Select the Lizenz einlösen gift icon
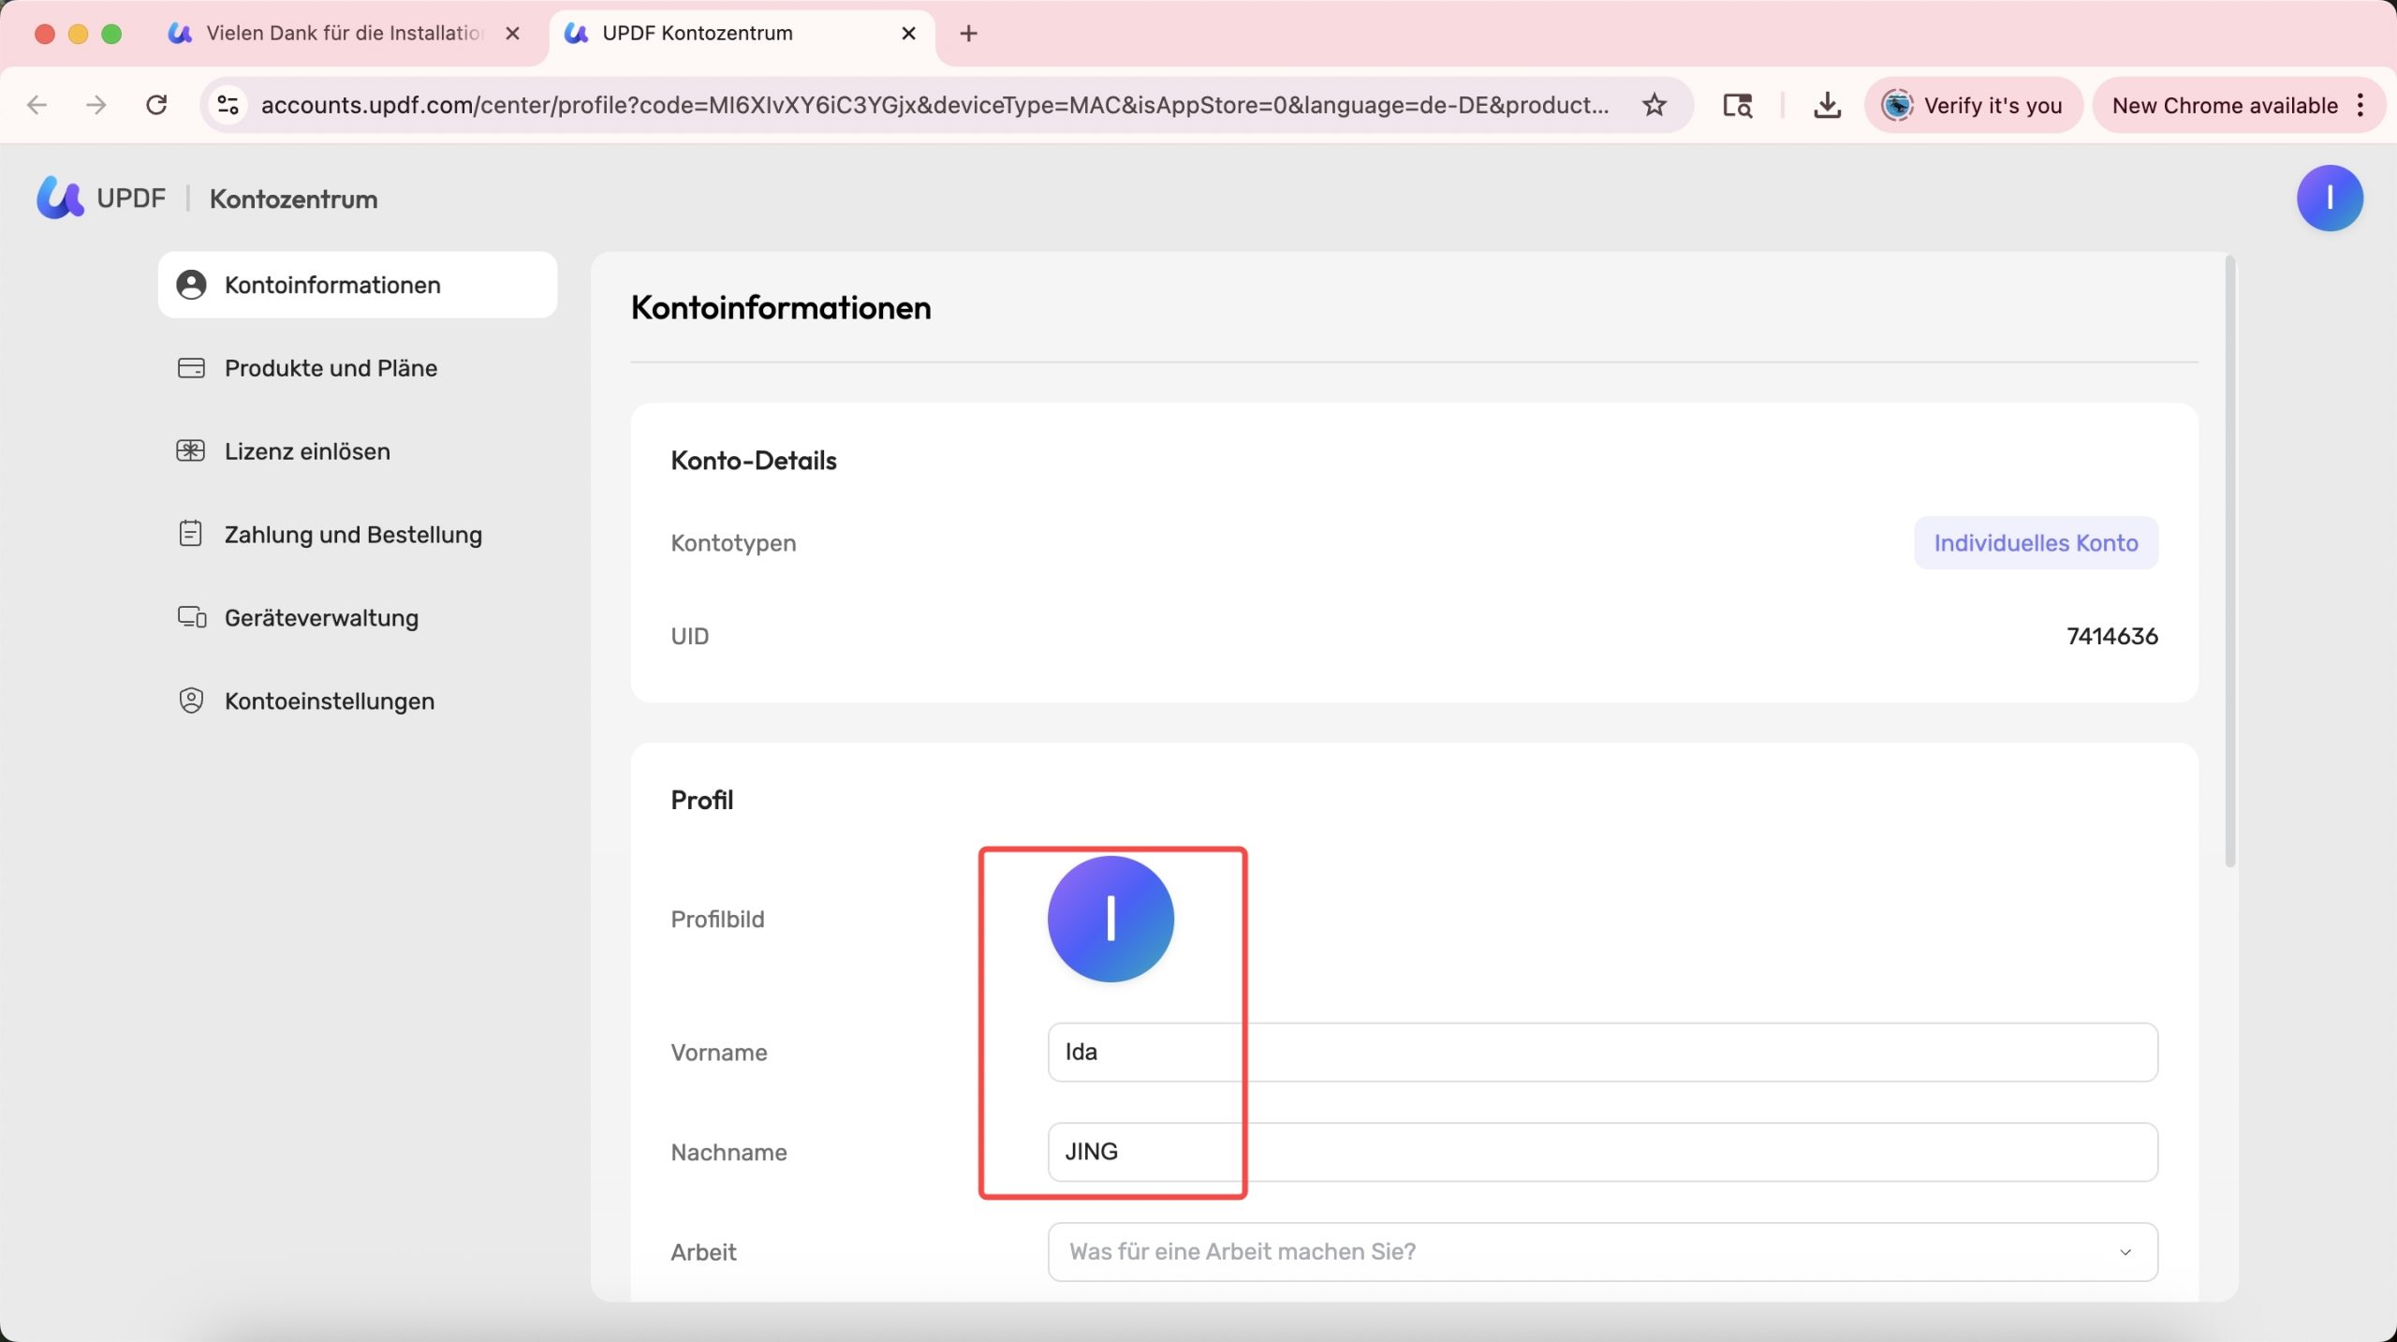This screenshot has height=1342, width=2397. tap(191, 451)
